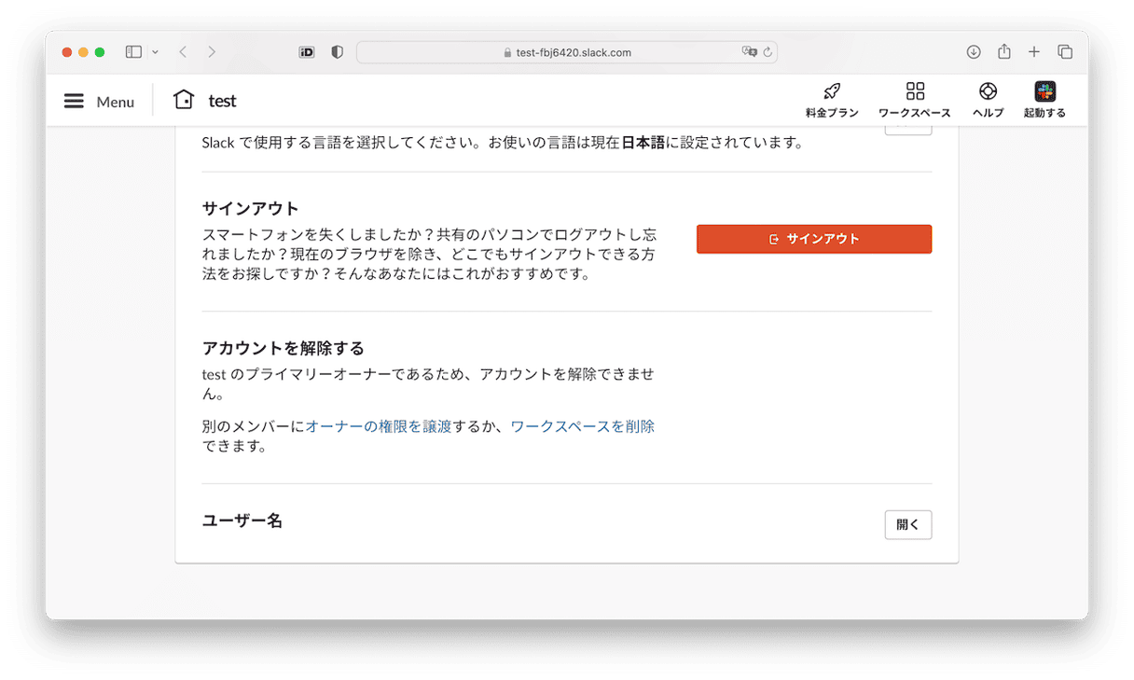Open ヘルプ lifebuoy icon
The width and height of the screenshot is (1134, 680).
pyautogui.click(x=988, y=91)
